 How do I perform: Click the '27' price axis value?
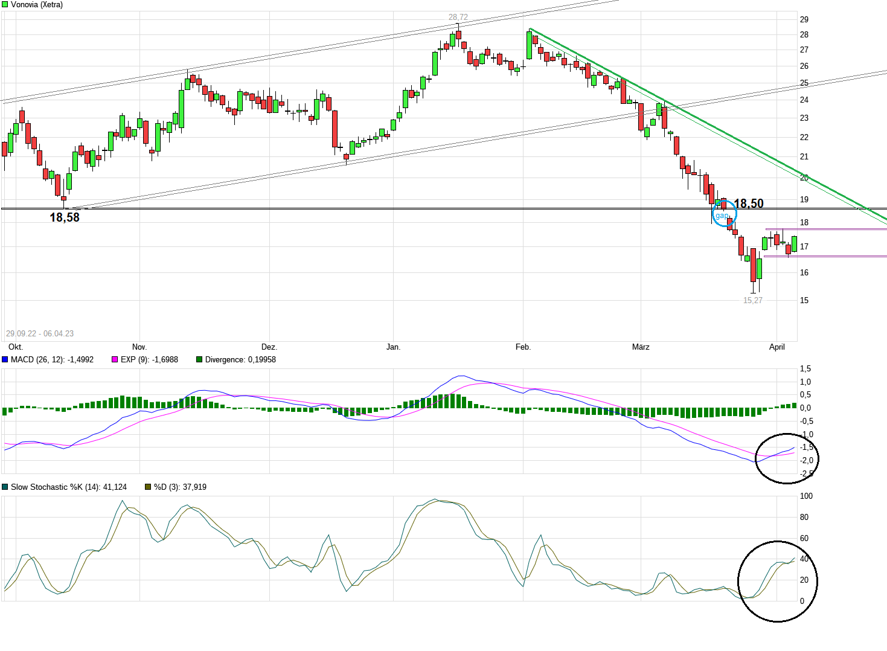[x=804, y=50]
